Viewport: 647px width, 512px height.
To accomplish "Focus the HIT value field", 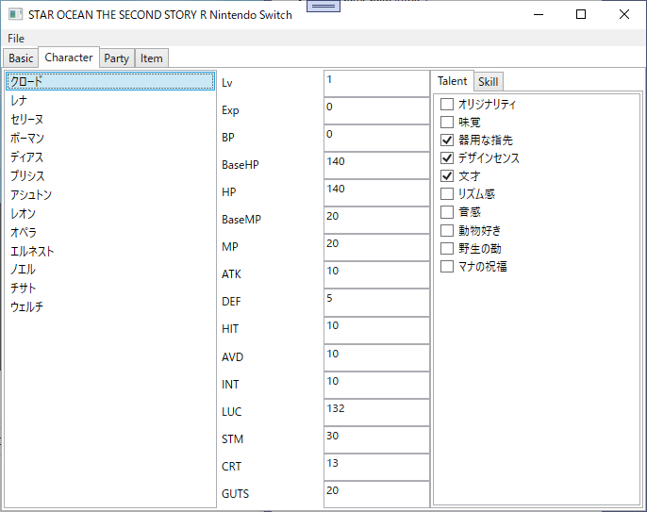I will pos(376,330).
